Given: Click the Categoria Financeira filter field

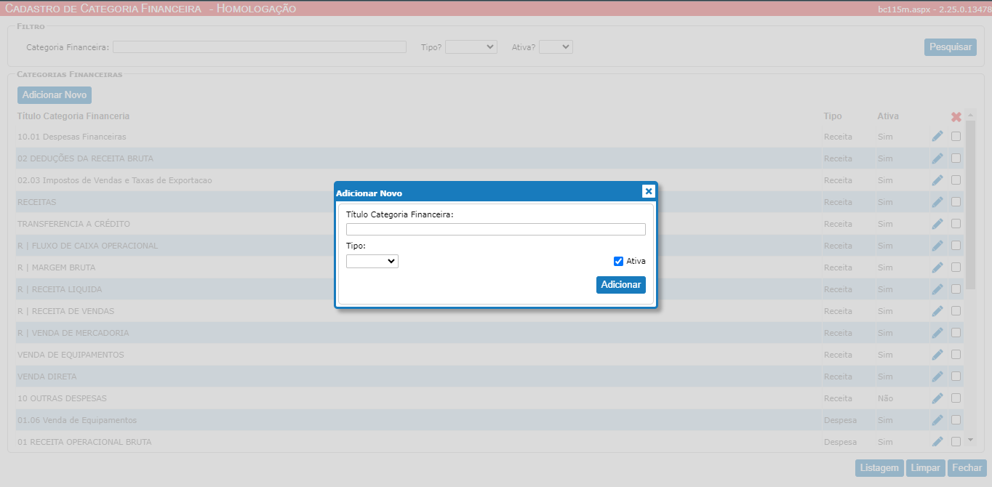Looking at the screenshot, I should 260,47.
